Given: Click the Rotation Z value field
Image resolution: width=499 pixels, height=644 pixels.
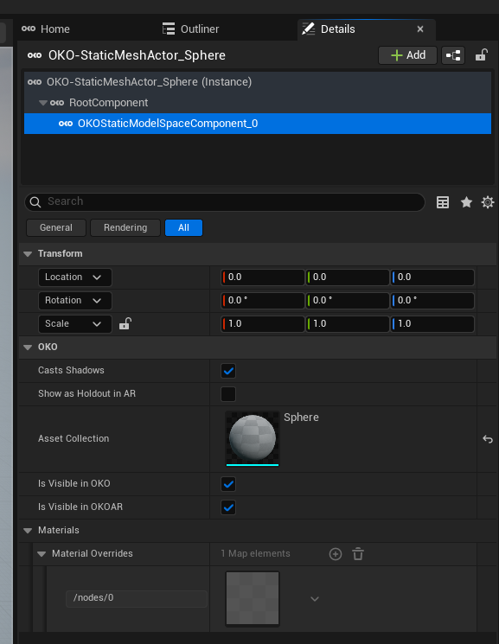Looking at the screenshot, I should pyautogui.click(x=432, y=301).
